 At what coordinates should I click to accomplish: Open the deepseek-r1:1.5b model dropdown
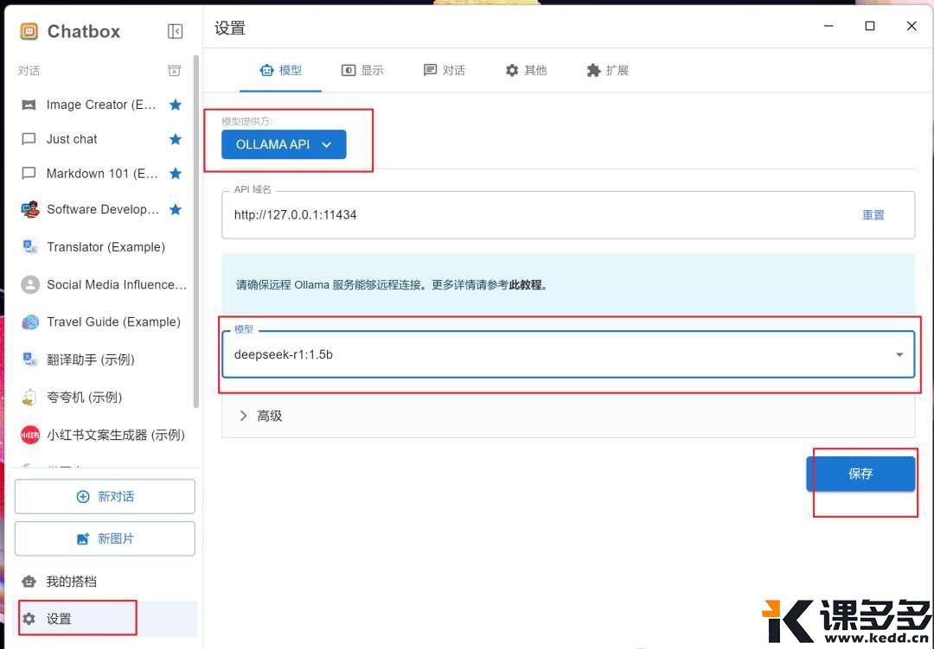point(567,354)
